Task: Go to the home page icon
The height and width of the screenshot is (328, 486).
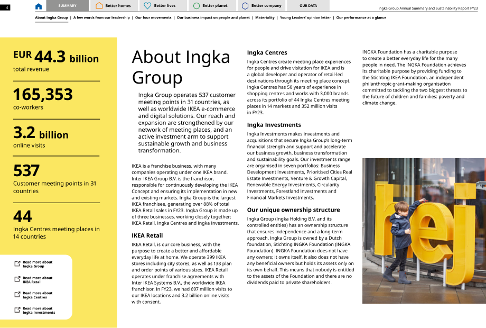Action: pyautogui.click(x=39, y=6)
